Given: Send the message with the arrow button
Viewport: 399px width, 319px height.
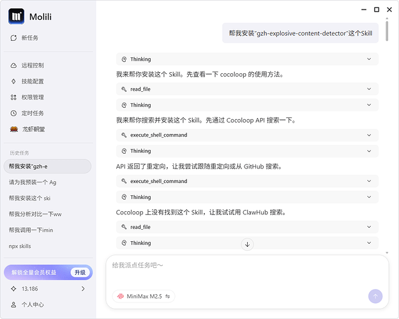Looking at the screenshot, I should (375, 297).
